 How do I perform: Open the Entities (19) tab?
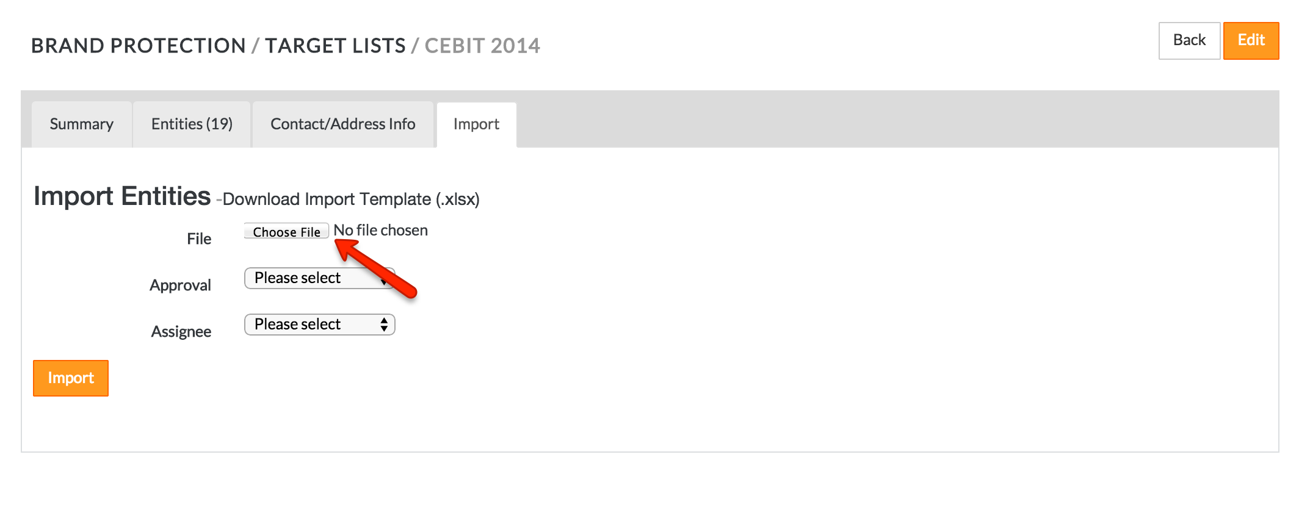(x=192, y=124)
